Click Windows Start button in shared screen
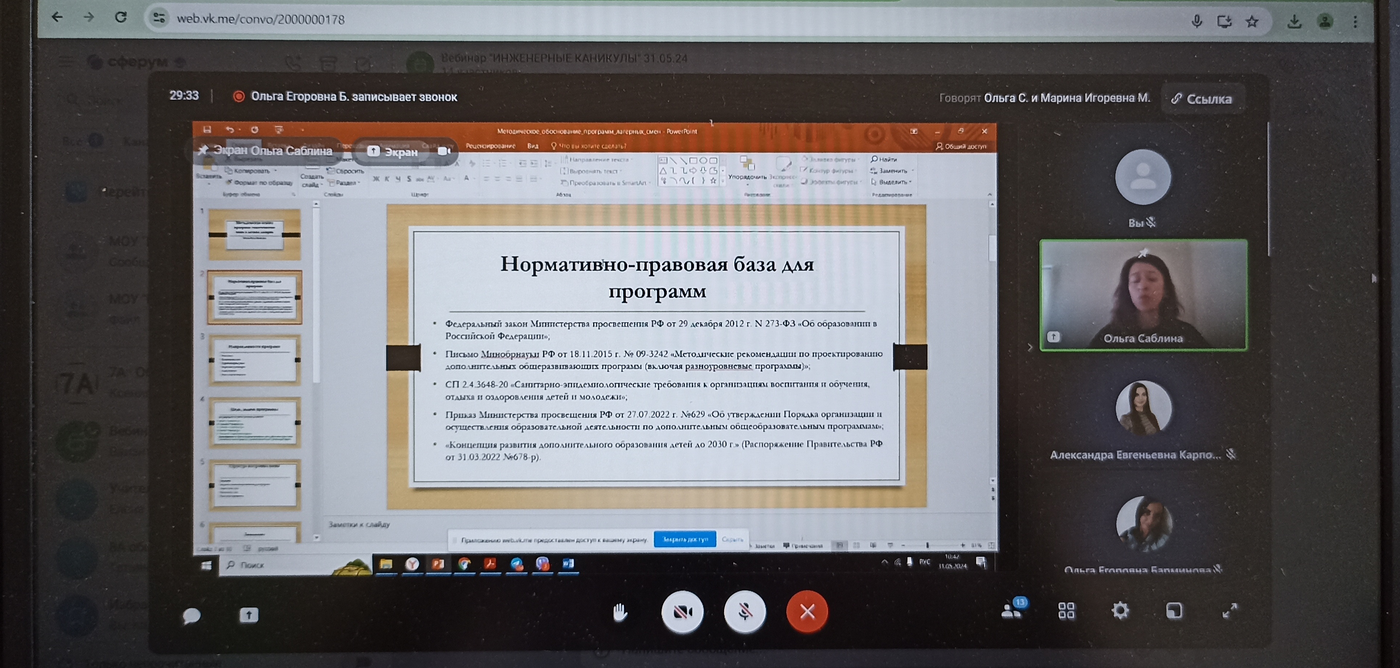This screenshot has height=668, width=1400. coord(206,565)
